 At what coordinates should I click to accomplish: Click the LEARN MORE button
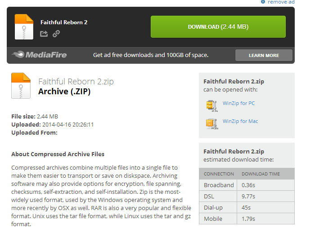[264, 55]
